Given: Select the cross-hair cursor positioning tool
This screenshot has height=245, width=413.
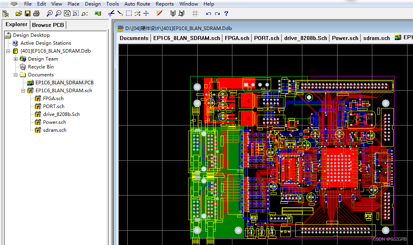Looking at the screenshot, I should pyautogui.click(x=146, y=13).
